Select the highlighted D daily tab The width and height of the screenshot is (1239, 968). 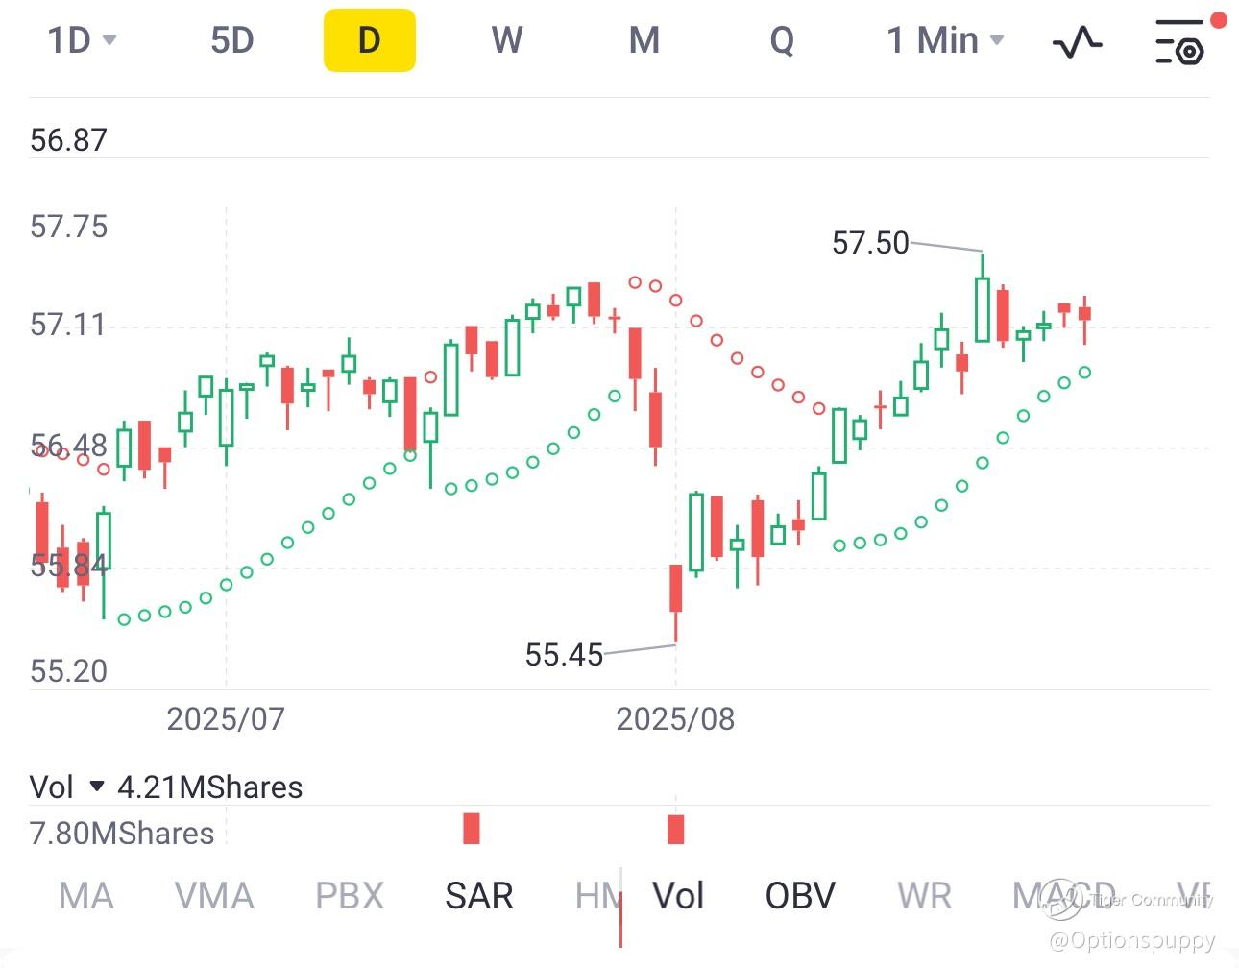369,40
